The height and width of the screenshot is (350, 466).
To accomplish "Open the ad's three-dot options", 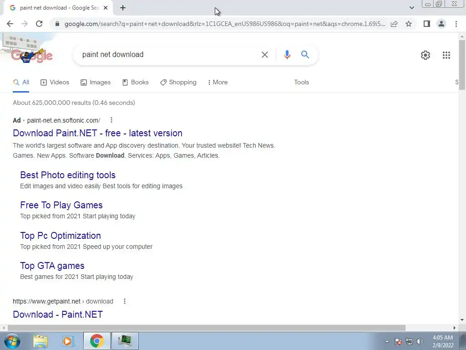I will pyautogui.click(x=111, y=120).
